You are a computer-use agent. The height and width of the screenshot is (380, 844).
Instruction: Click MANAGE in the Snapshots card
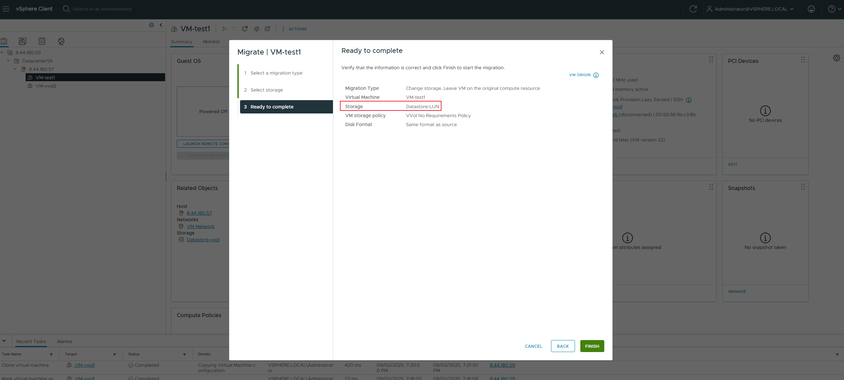click(737, 291)
